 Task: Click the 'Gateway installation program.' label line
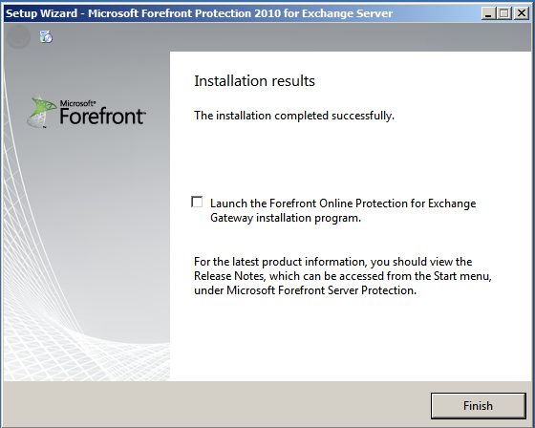[x=286, y=218]
